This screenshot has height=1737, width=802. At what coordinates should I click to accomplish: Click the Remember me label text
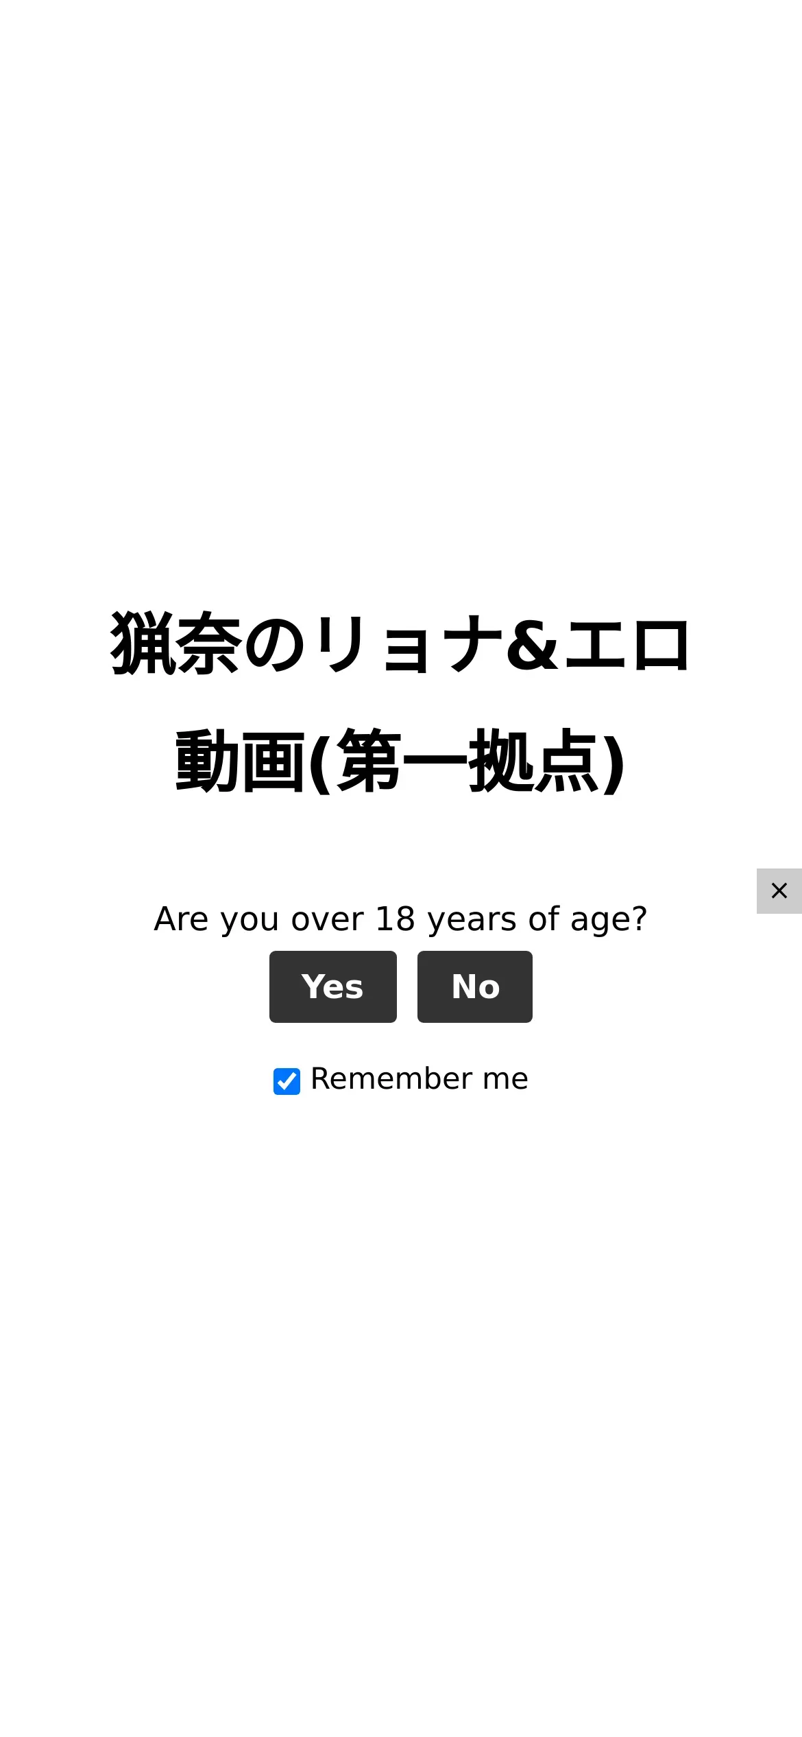click(420, 1078)
